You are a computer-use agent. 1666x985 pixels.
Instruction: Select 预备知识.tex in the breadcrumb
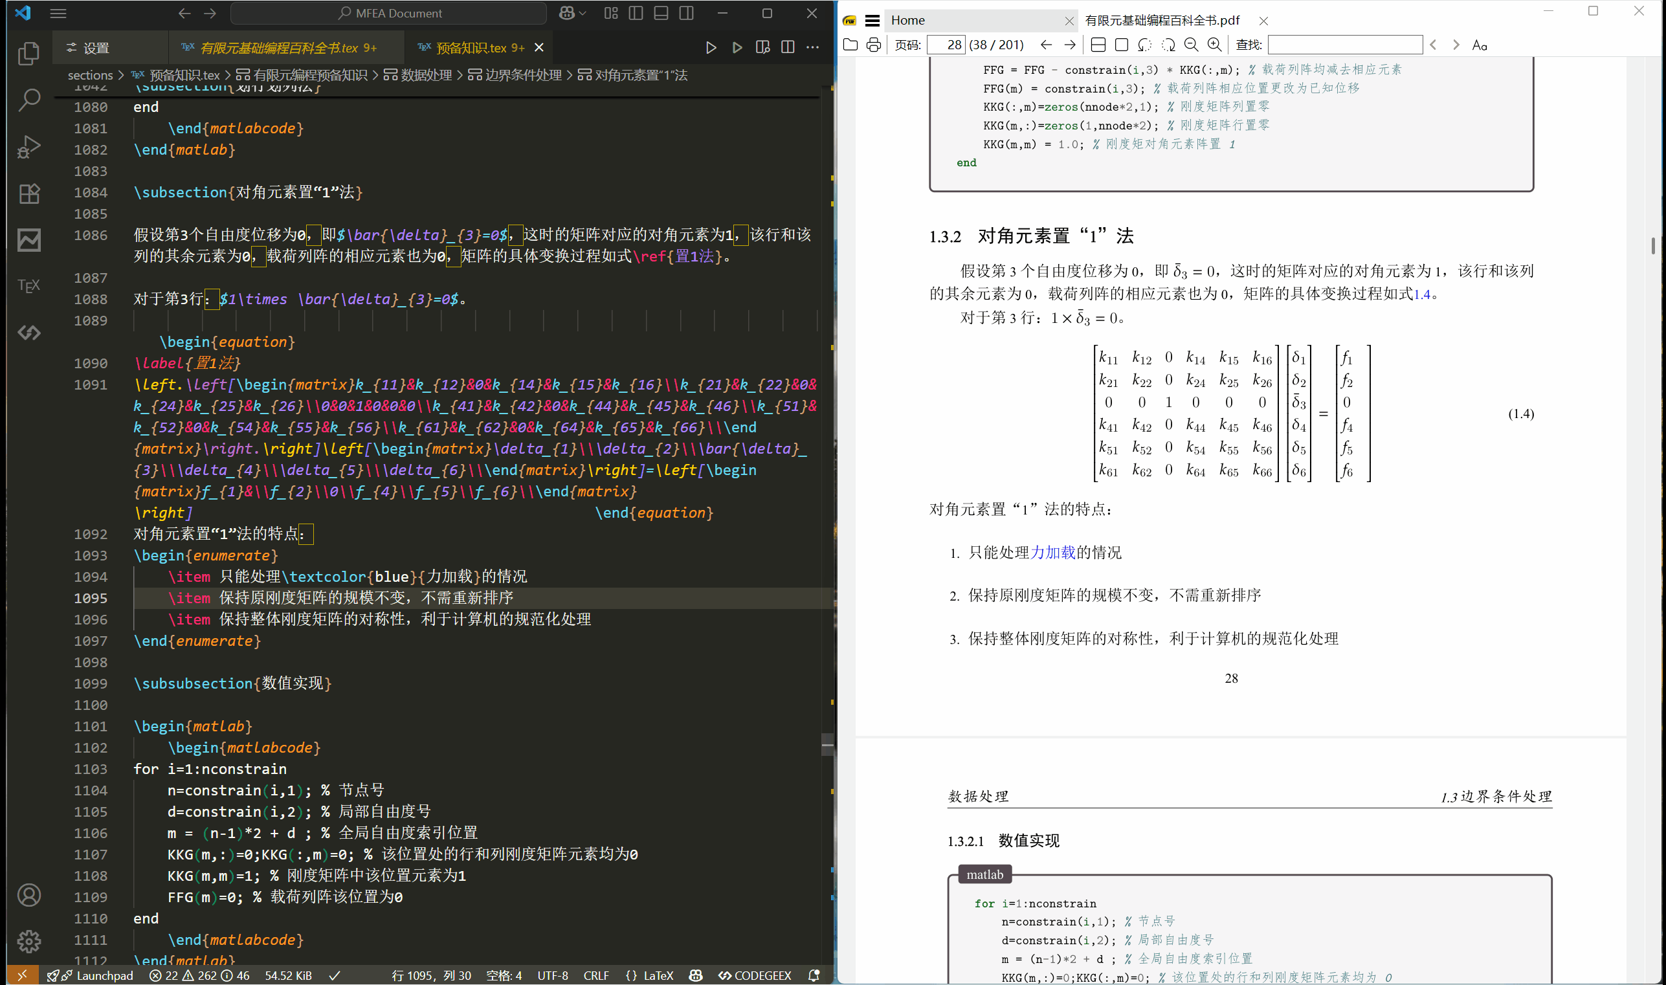tap(176, 76)
